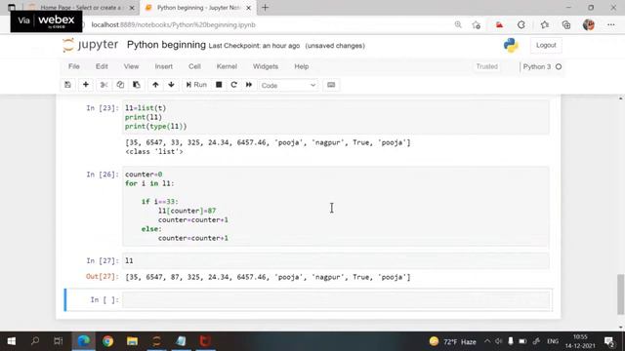Open the Help menu
Image resolution: width=625 pixels, height=351 pixels.
(x=302, y=66)
